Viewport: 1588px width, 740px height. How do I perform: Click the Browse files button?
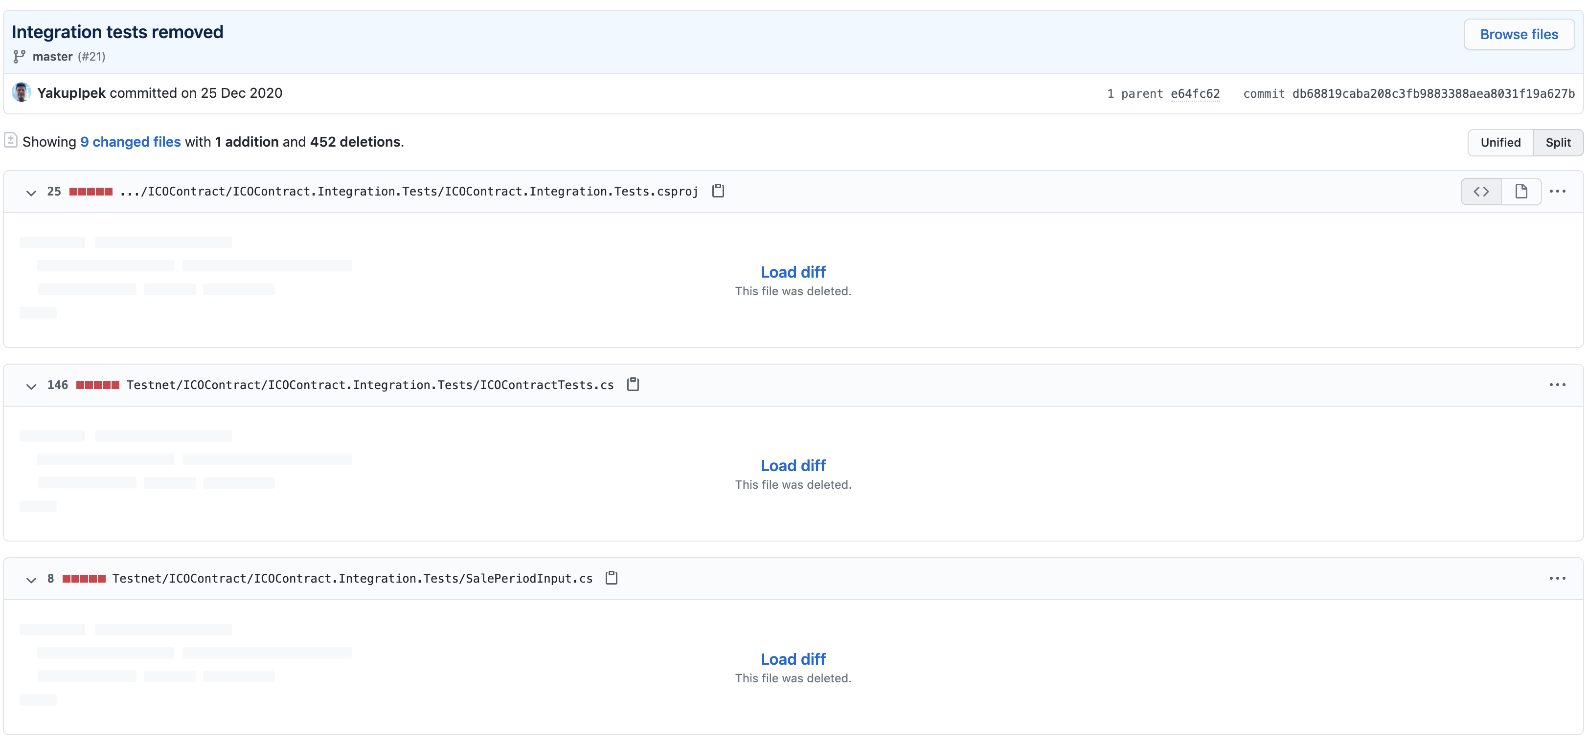pos(1519,35)
